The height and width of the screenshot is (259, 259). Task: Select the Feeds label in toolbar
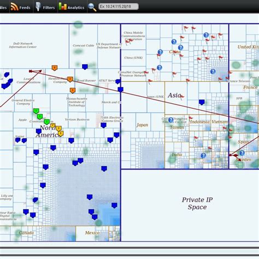25,8
